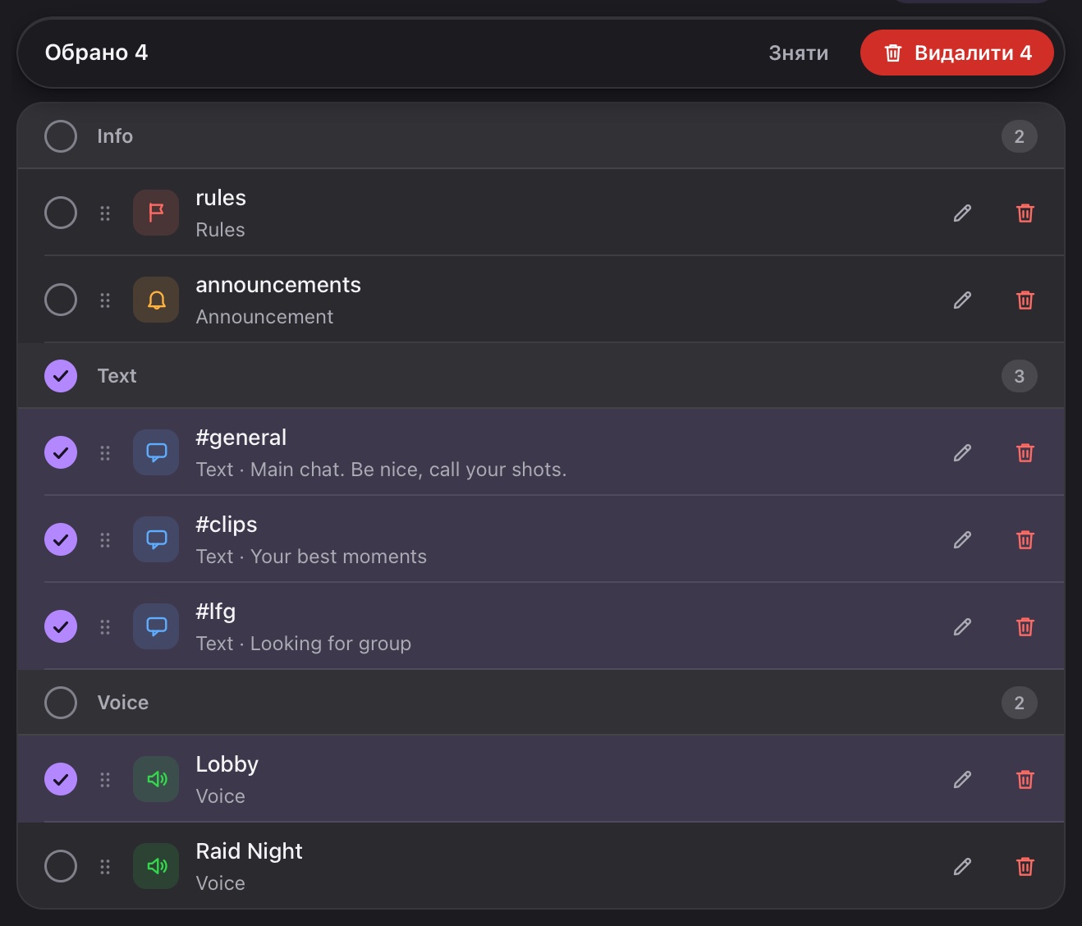Uncheck the Text category checkbox
This screenshot has width=1082, height=926.
click(61, 376)
